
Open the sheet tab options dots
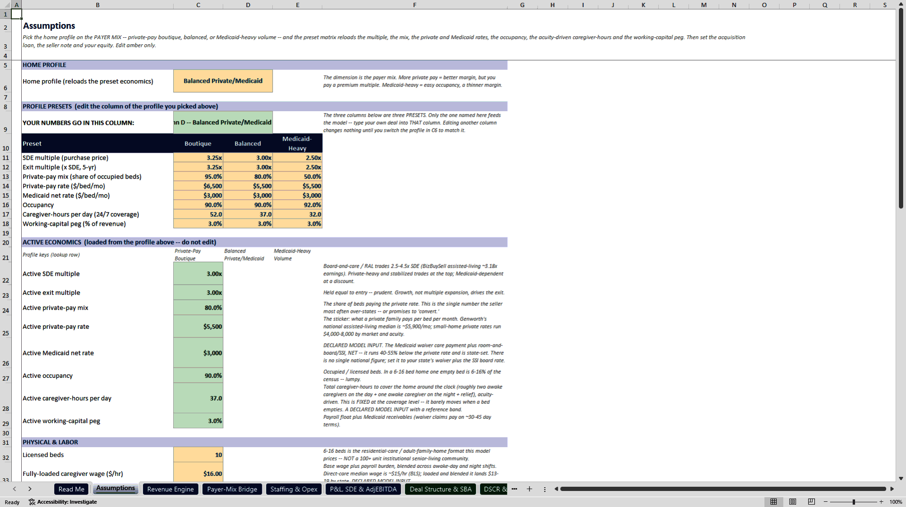click(545, 489)
